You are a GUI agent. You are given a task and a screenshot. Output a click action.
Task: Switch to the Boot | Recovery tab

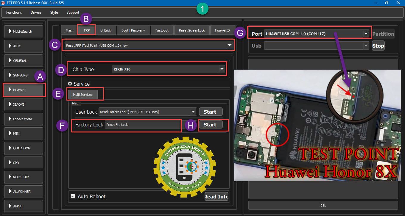pyautogui.click(x=133, y=30)
